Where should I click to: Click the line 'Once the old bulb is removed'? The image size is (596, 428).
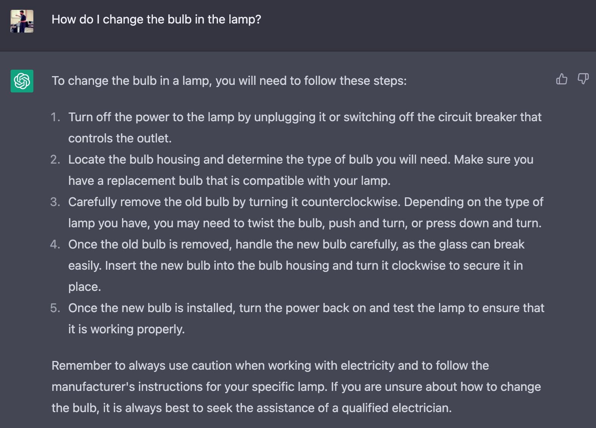(150, 244)
